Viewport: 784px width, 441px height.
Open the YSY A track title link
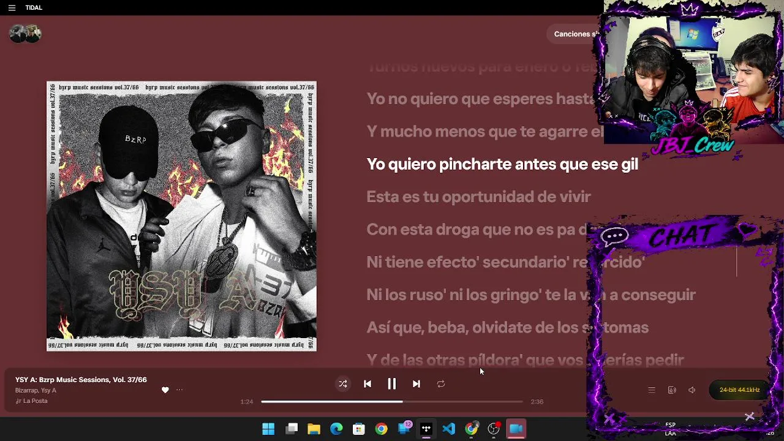[x=81, y=380]
